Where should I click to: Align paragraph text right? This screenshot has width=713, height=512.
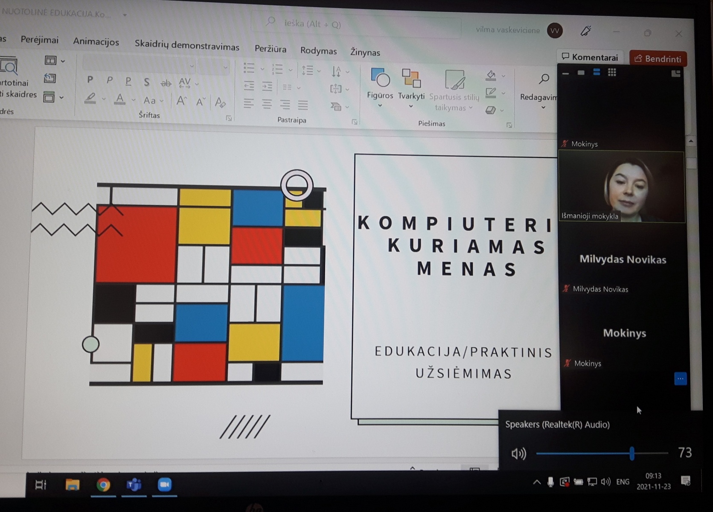(x=285, y=104)
